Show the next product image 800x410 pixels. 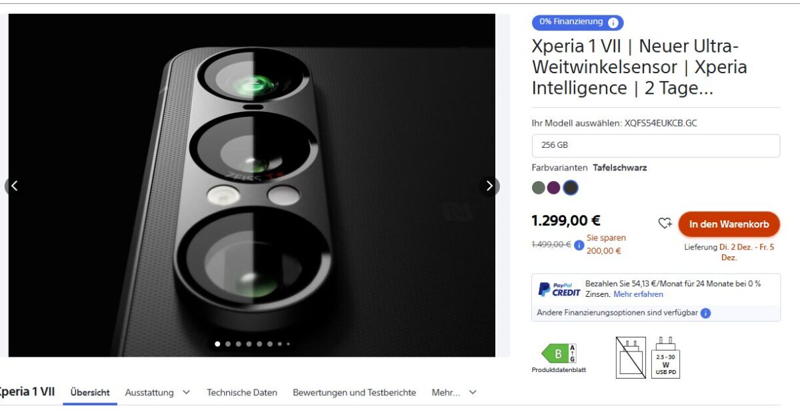[489, 186]
